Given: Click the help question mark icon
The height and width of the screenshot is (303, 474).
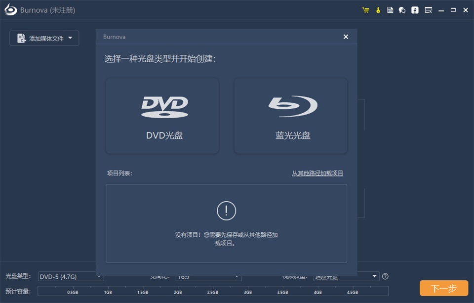Looking at the screenshot, I should pos(385,276).
